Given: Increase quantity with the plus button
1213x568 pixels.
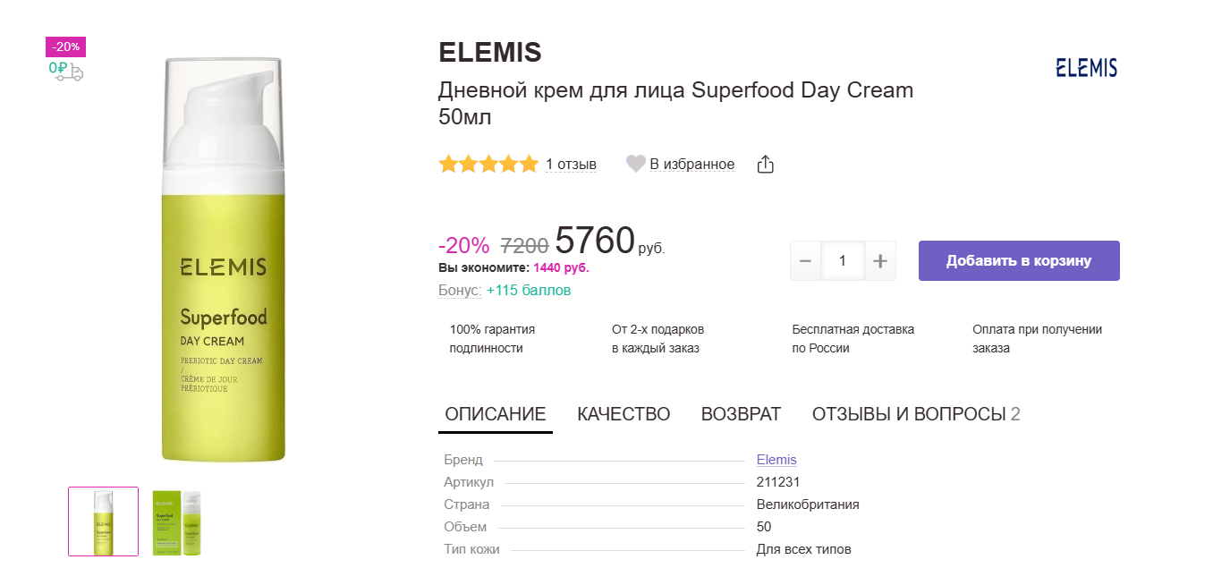Looking at the screenshot, I should tap(879, 261).
